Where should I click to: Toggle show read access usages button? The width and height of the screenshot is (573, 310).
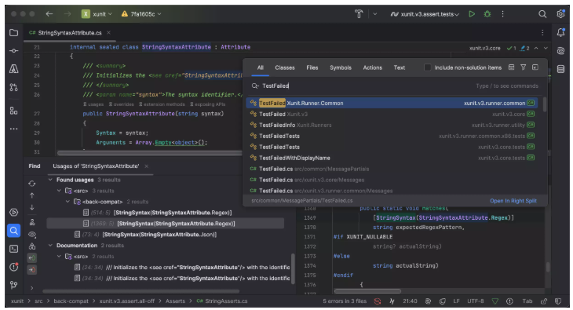click(x=32, y=257)
